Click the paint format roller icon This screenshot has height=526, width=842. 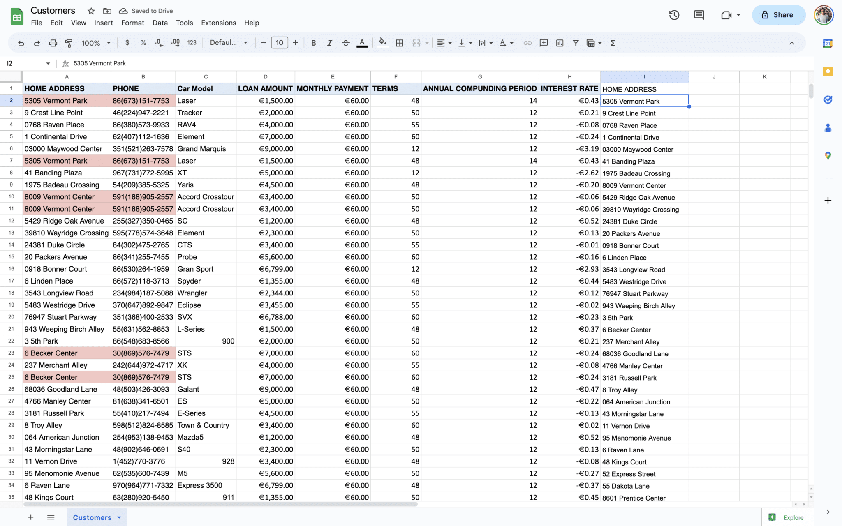click(69, 43)
